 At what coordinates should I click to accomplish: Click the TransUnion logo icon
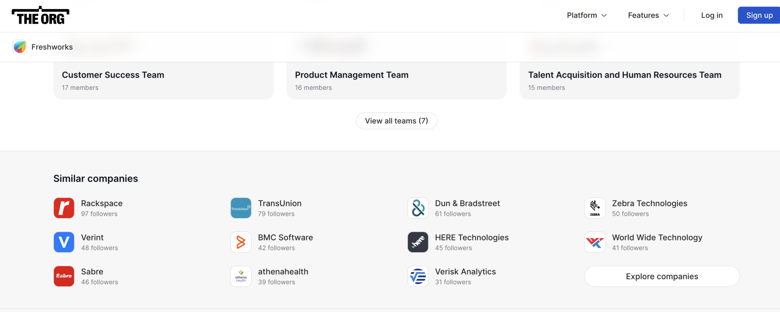pos(241,208)
